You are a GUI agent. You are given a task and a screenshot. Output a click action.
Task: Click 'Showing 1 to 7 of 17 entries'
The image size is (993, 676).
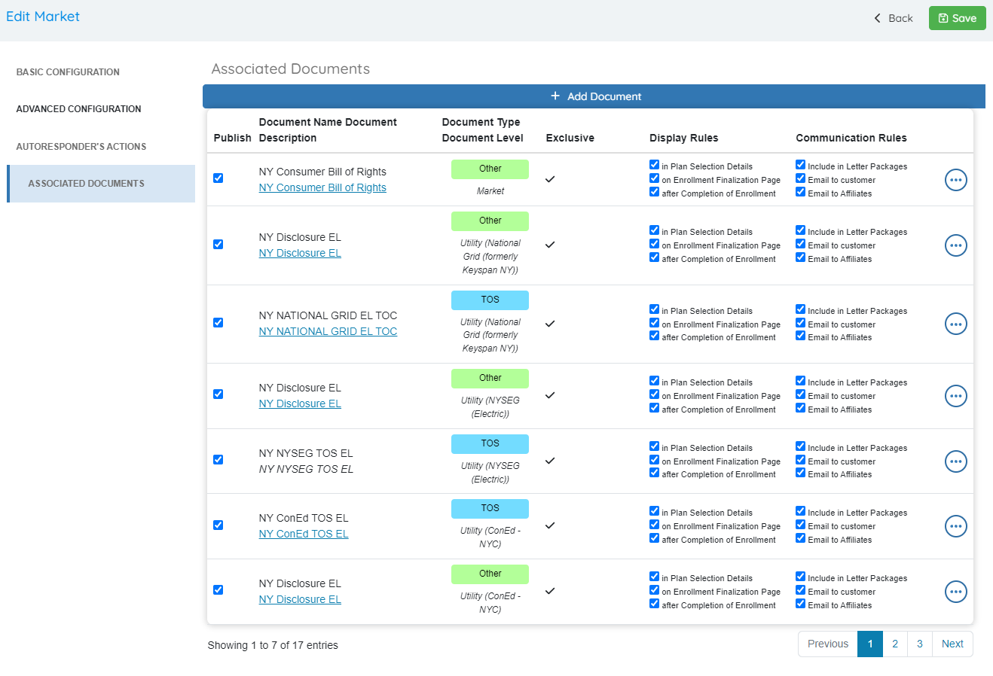pyautogui.click(x=273, y=645)
